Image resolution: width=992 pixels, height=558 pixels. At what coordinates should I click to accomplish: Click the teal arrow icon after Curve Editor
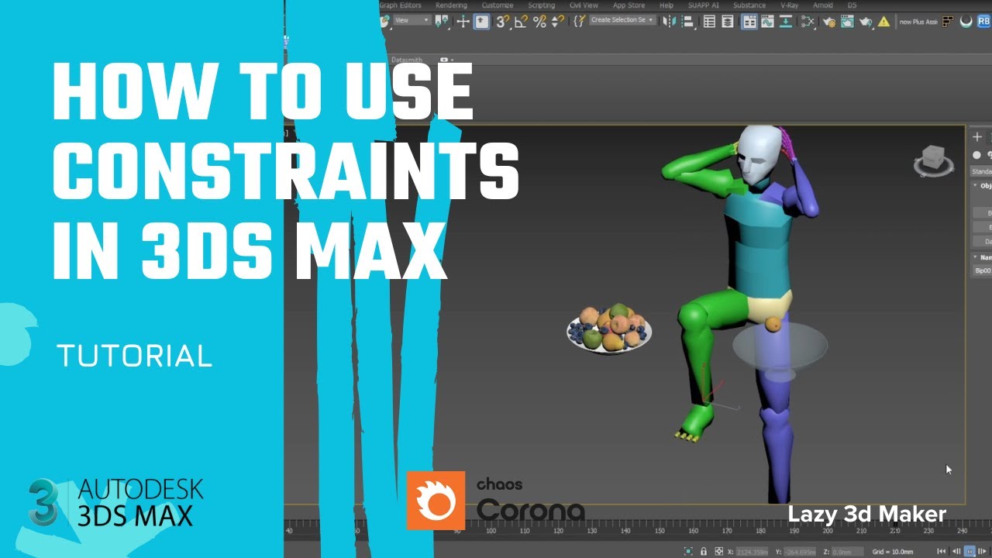pyautogui.click(x=786, y=22)
